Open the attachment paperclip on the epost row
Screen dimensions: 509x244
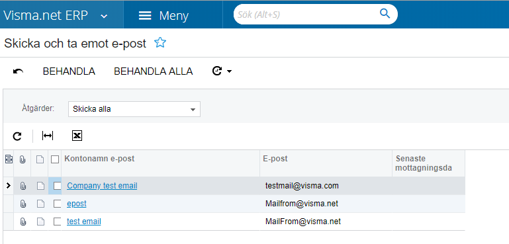(x=23, y=204)
